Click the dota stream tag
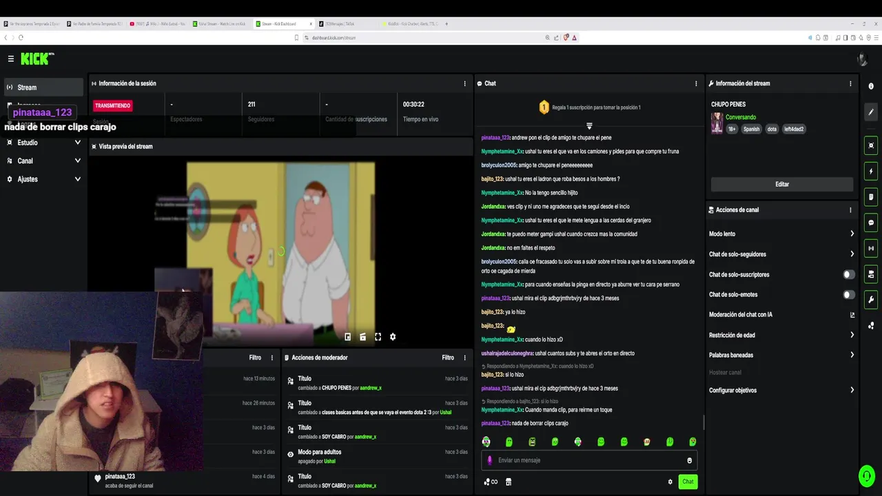 point(772,129)
